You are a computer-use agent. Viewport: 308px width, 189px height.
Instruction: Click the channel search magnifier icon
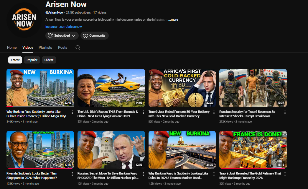[78, 48]
